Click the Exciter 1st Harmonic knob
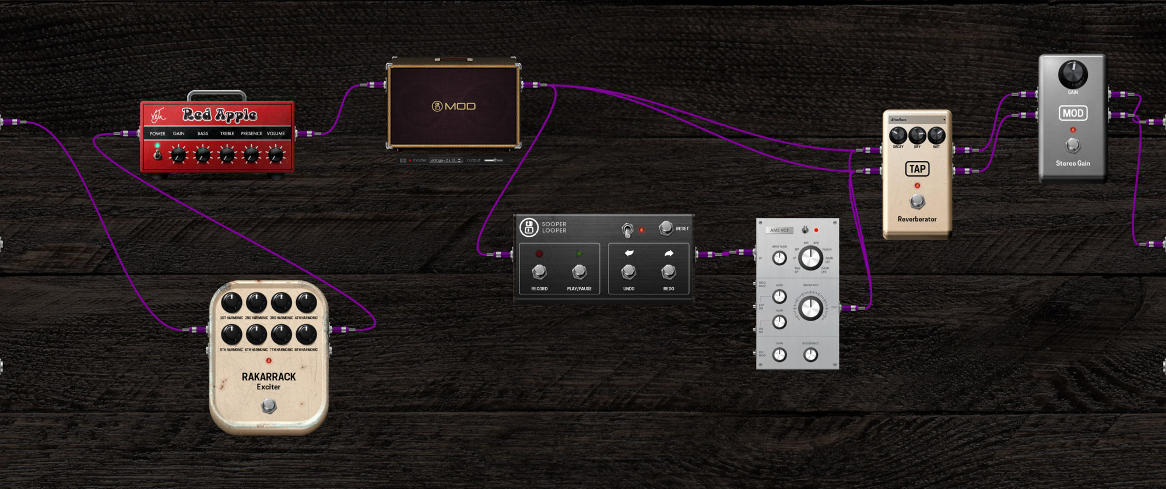Viewport: 1166px width, 489px height. point(231,302)
